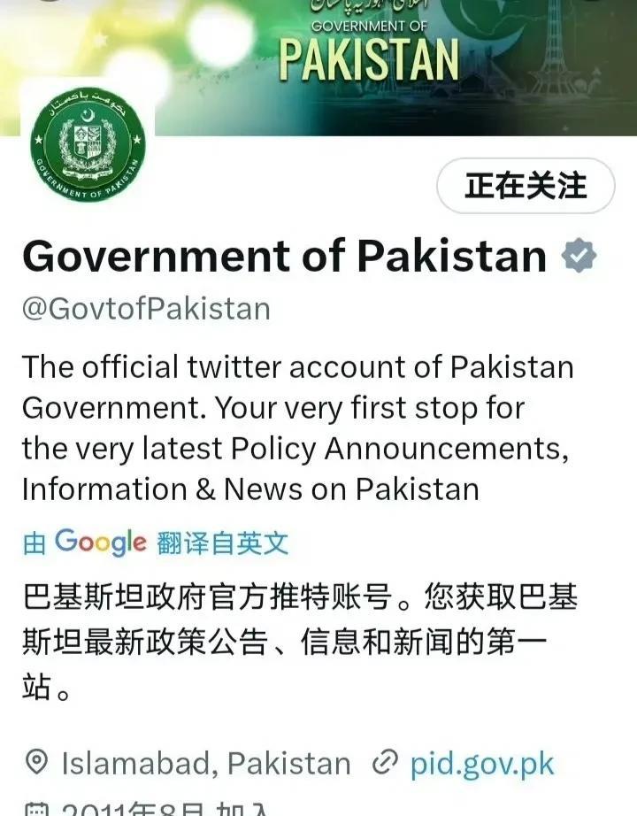Tap the calendar icon by join date
Screen dimensions: 637x816
tap(36, 810)
